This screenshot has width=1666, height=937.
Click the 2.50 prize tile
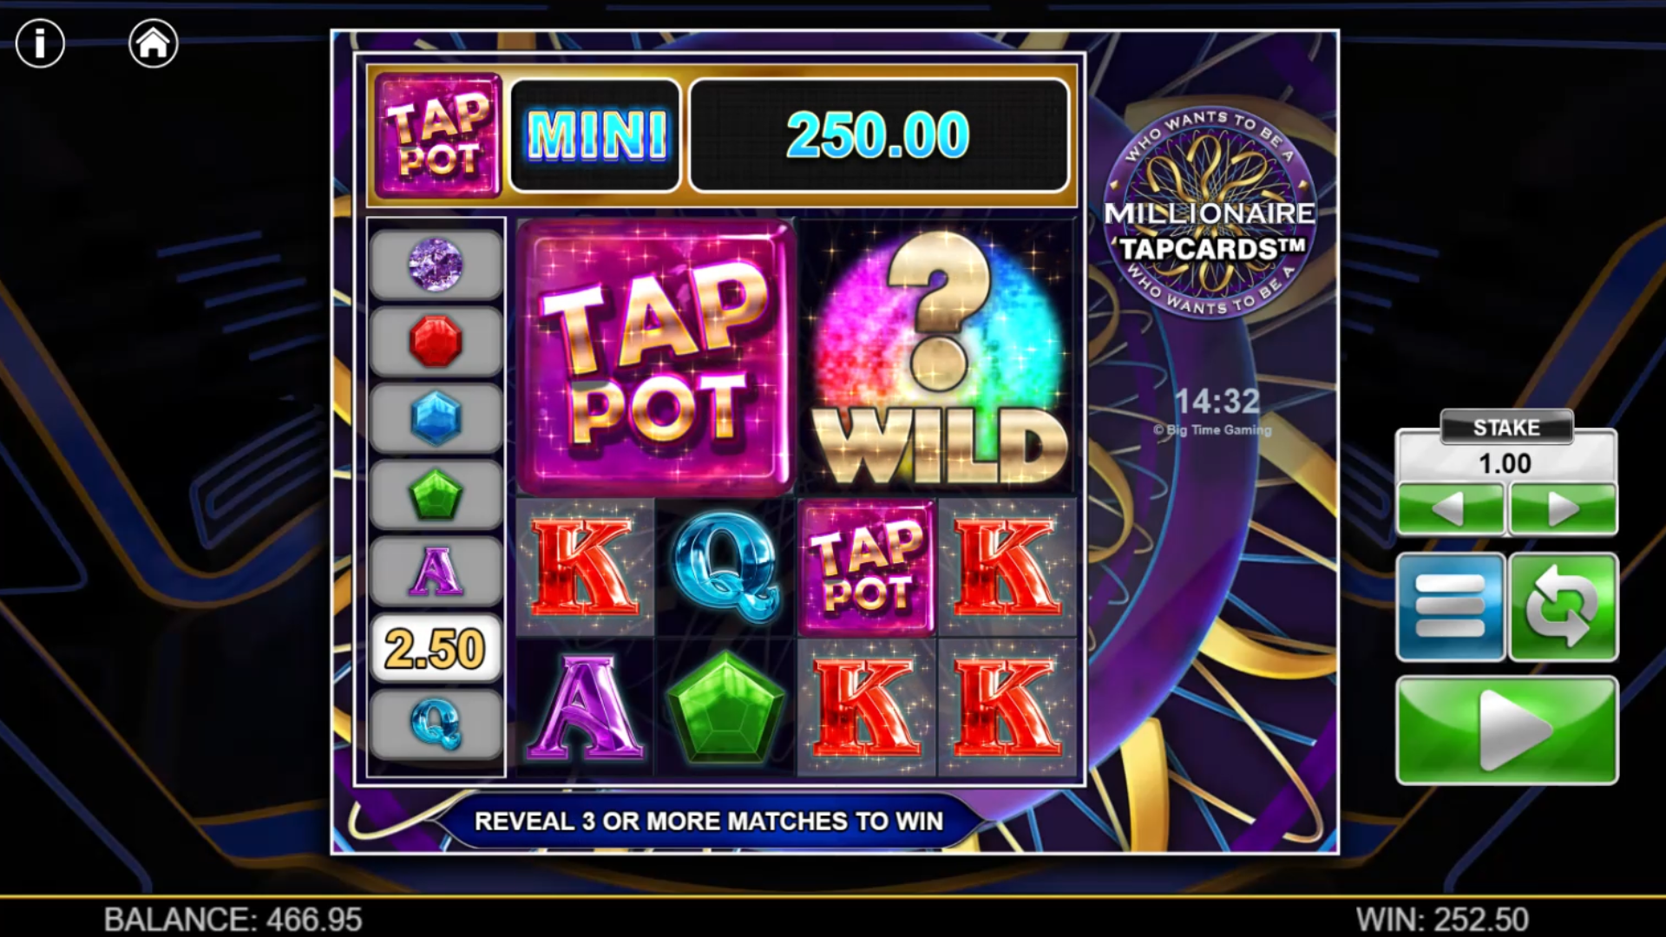pos(436,648)
